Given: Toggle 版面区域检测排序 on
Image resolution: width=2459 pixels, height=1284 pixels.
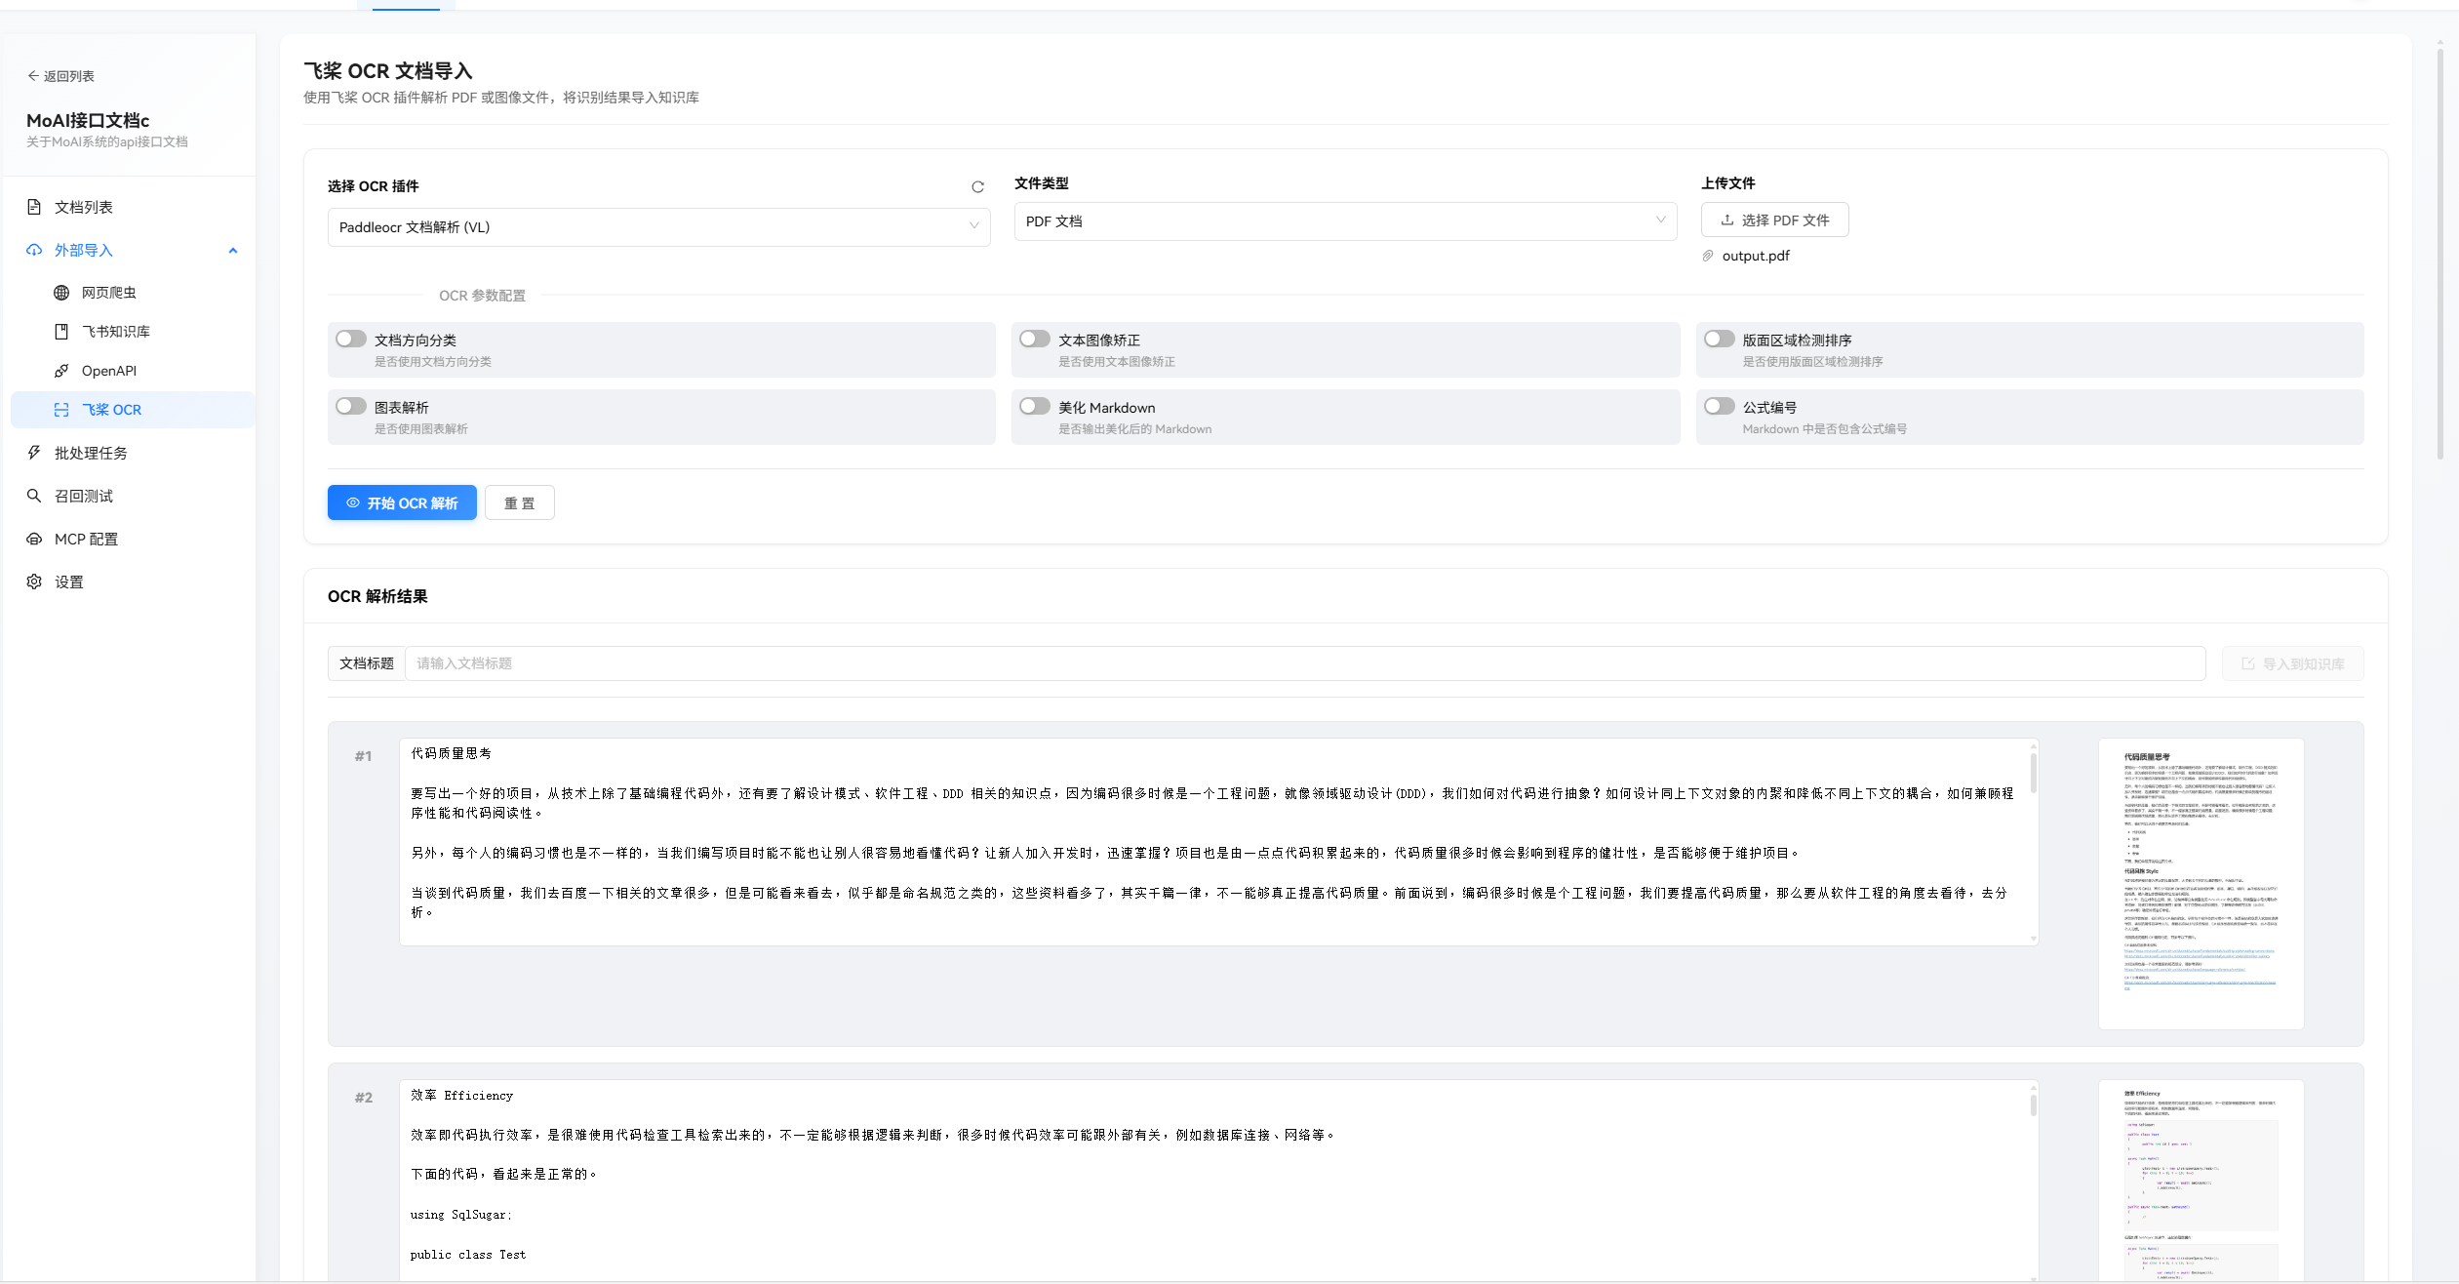Looking at the screenshot, I should tap(1719, 340).
